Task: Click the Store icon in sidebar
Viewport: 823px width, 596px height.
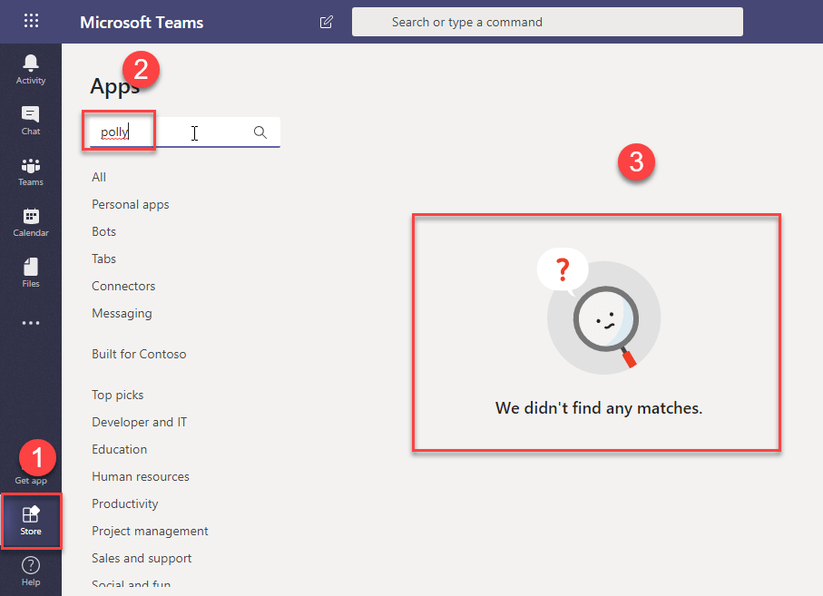Action: (x=31, y=521)
